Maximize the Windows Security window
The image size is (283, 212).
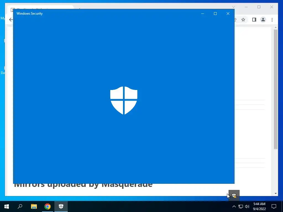click(215, 14)
